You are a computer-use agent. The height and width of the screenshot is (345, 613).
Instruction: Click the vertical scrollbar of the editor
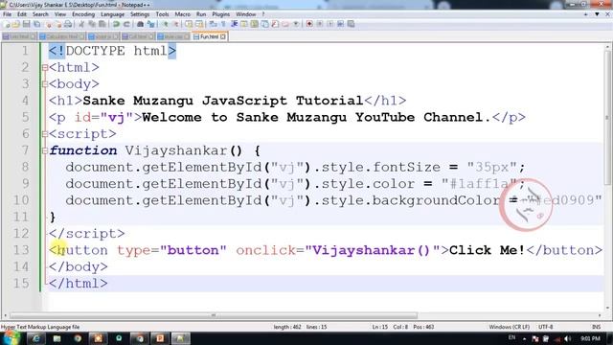pos(607,176)
